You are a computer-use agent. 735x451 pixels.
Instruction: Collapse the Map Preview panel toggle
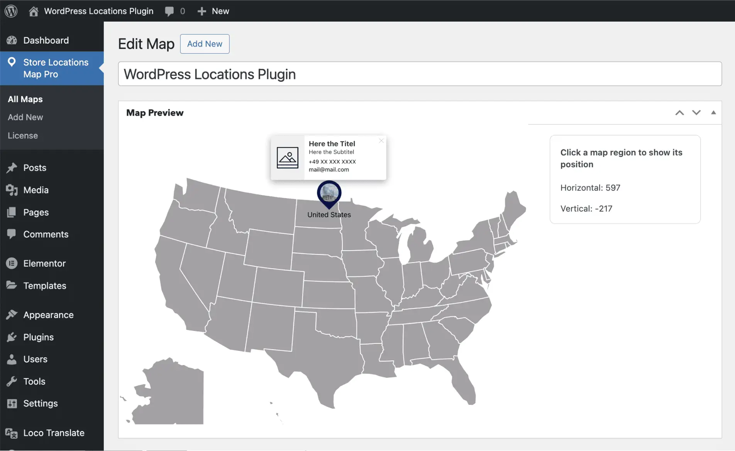coord(713,113)
